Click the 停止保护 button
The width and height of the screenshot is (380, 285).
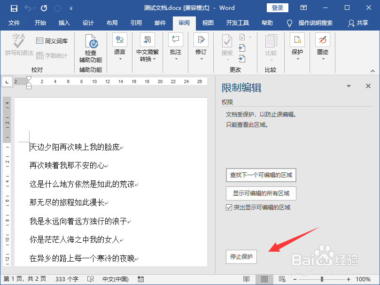(x=241, y=257)
